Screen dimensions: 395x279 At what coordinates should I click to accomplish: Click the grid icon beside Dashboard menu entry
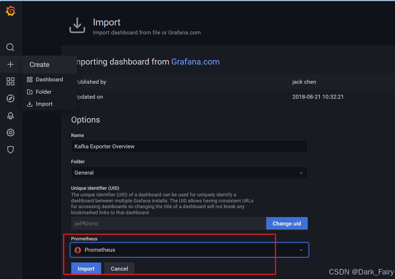(30, 80)
